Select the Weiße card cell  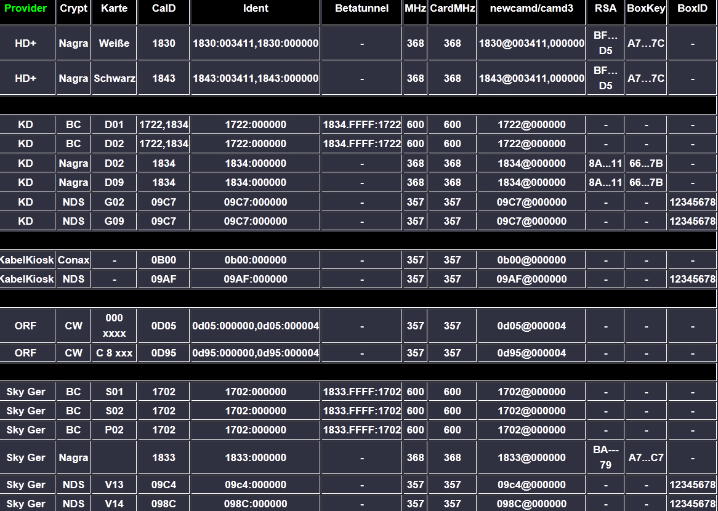[x=114, y=43]
